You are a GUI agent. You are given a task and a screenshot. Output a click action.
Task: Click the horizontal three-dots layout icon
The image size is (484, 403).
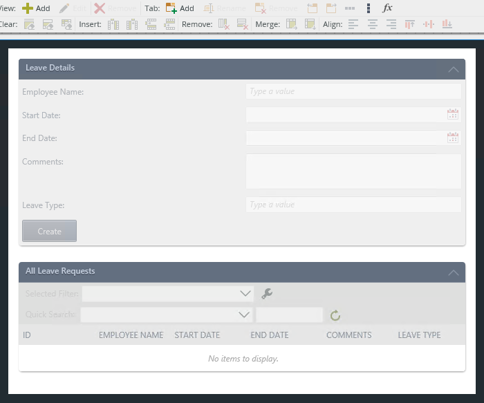point(350,8)
